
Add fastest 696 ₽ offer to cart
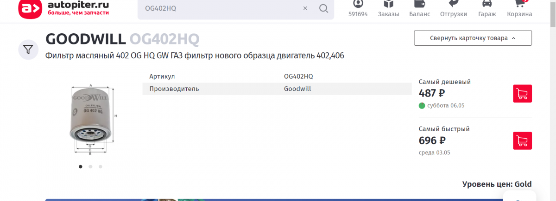pyautogui.click(x=522, y=140)
